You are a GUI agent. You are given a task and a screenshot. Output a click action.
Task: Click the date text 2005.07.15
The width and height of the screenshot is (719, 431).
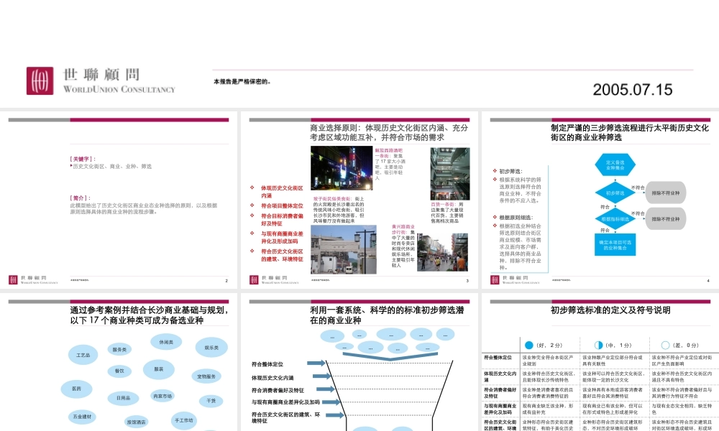pyautogui.click(x=632, y=89)
